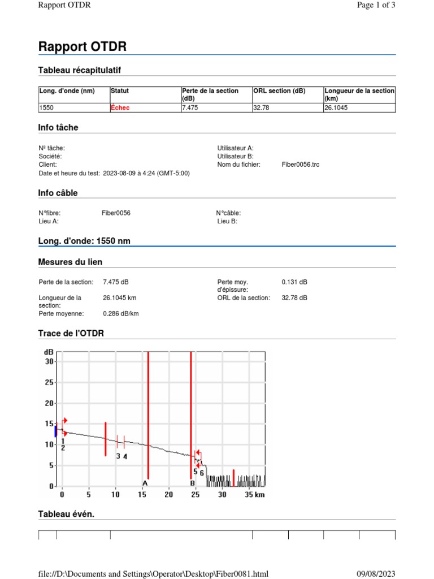The height and width of the screenshot is (579, 434).
Task: Select the 'Mesures du lien' heading
Action: pos(70,262)
